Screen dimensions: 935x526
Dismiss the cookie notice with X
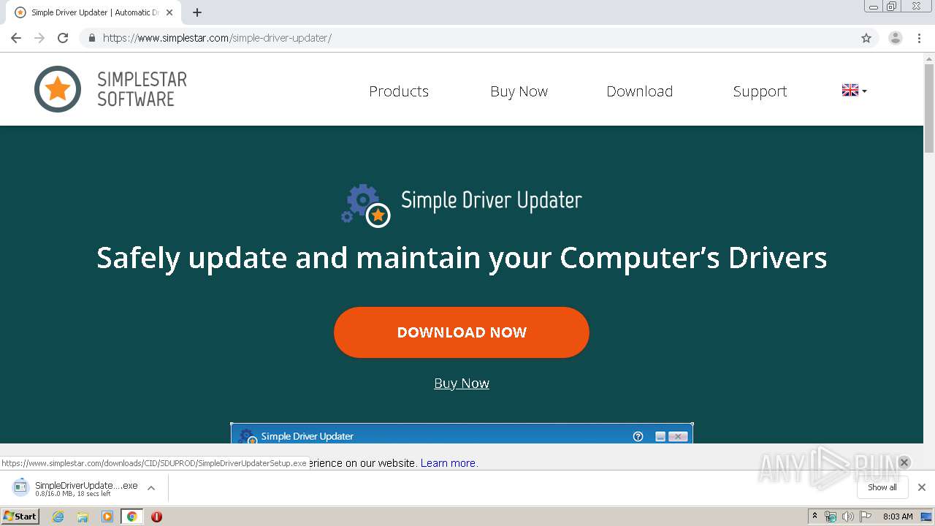pyautogui.click(x=904, y=462)
